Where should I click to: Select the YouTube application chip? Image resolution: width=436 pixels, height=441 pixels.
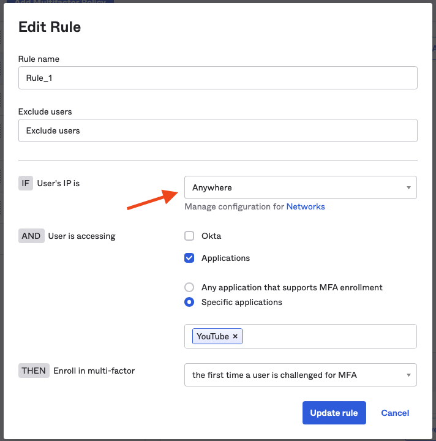pos(212,336)
